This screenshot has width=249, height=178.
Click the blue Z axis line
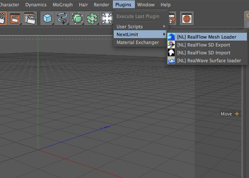pos(73,138)
